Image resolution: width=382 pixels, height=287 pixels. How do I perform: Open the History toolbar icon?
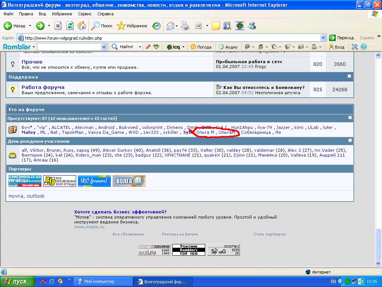[156, 26]
